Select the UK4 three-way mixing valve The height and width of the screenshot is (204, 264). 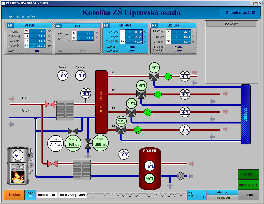click(121, 130)
